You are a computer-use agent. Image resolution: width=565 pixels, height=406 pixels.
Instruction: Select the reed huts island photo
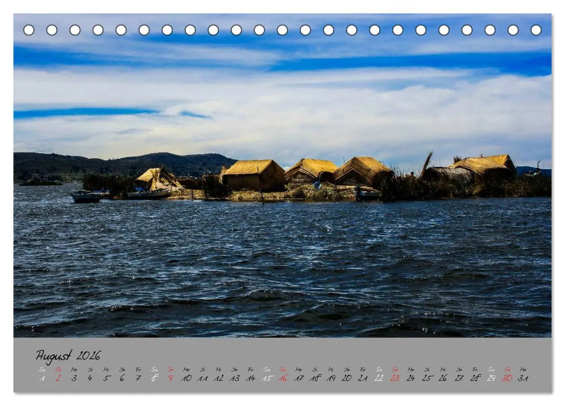(282, 175)
